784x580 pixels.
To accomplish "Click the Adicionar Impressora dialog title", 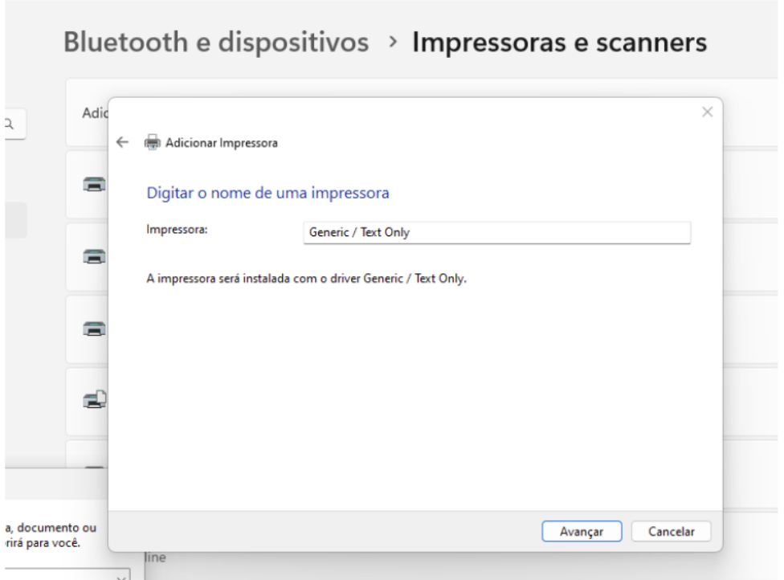I will tap(221, 143).
